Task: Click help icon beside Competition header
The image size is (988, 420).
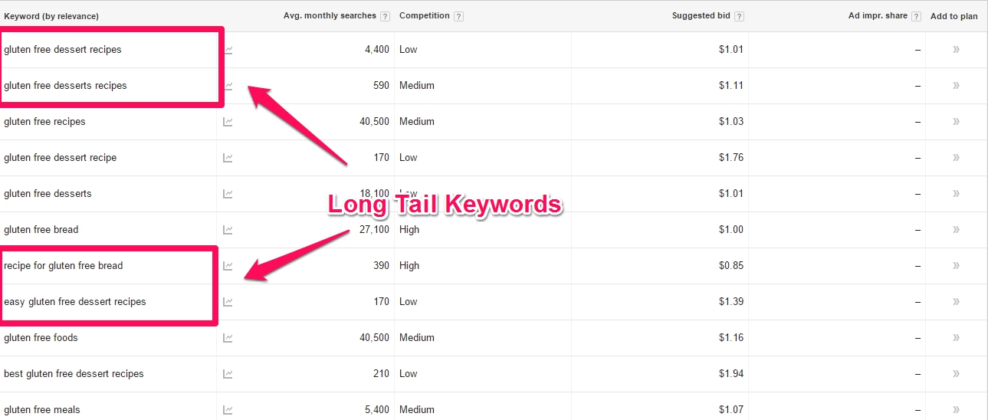Action: coord(458,16)
